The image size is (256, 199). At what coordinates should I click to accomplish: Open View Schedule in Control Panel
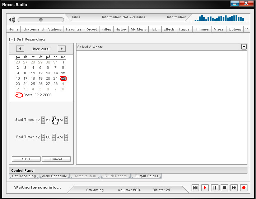point(55,176)
